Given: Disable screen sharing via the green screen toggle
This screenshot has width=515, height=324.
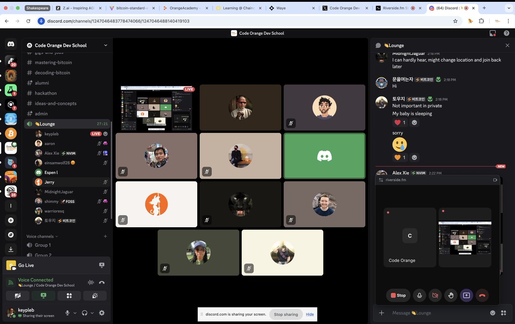Looking at the screenshot, I should (43, 296).
